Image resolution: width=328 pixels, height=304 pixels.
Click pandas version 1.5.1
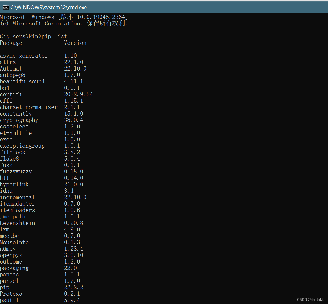72,275
